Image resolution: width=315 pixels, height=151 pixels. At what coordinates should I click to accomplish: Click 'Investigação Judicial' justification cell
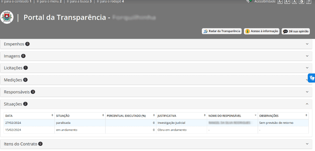tap(181, 123)
